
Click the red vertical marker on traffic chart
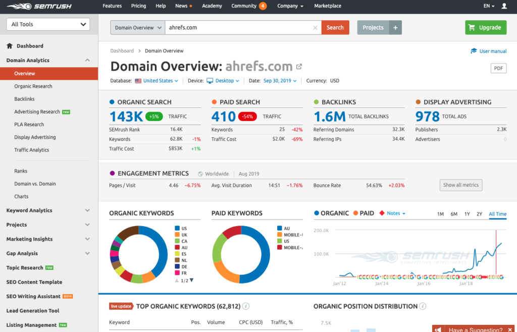(x=496, y=252)
